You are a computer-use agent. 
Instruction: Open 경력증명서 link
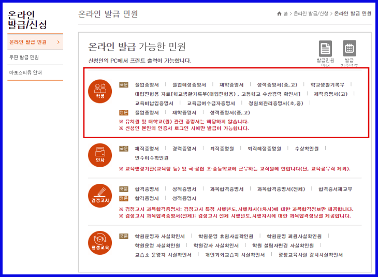pos(184,149)
